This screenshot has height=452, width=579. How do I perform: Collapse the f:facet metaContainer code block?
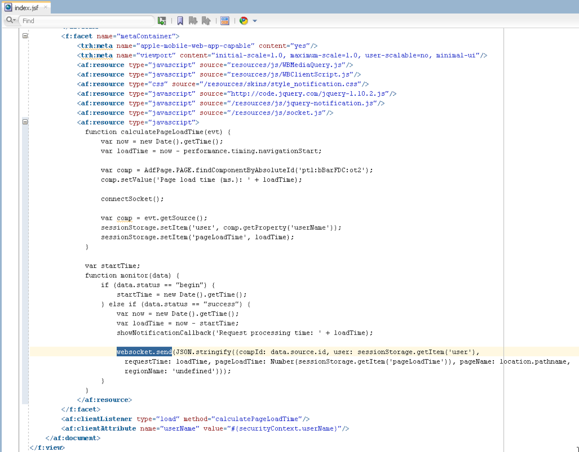[x=25, y=36]
